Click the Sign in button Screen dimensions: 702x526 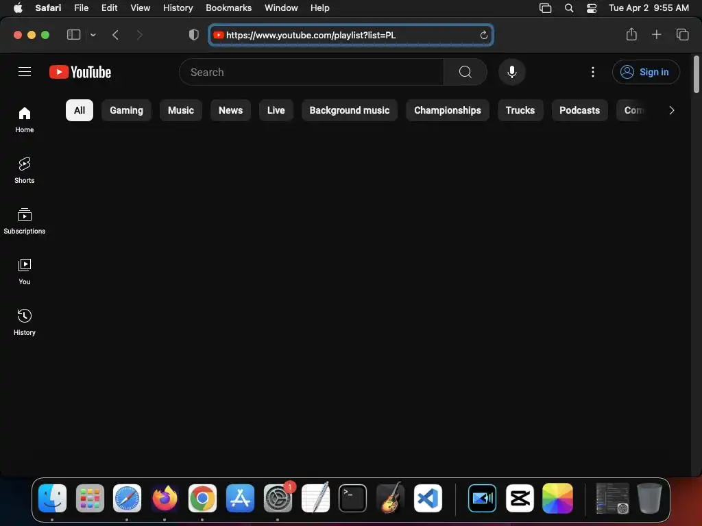pos(646,72)
